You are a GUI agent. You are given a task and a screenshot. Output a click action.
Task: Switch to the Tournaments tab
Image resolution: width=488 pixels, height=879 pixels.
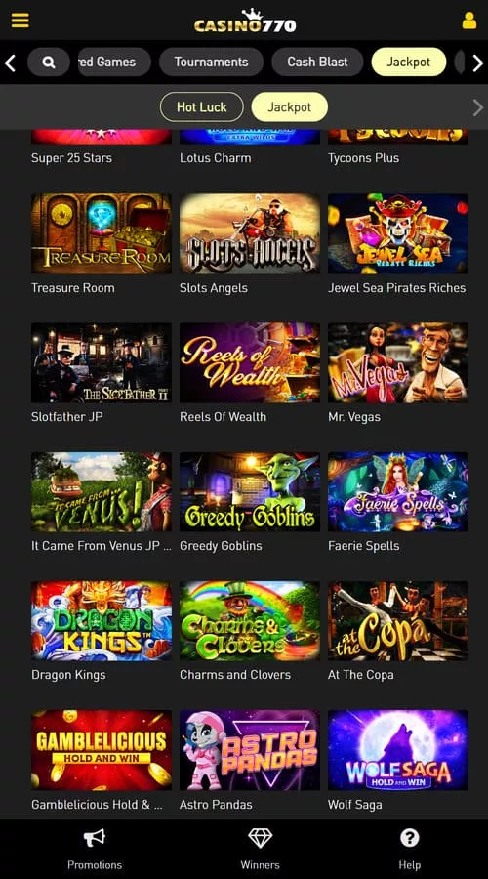211,63
